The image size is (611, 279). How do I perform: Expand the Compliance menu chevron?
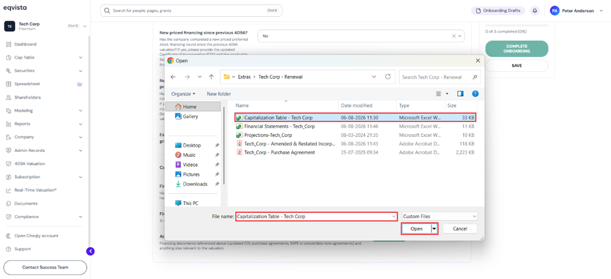pos(81,217)
